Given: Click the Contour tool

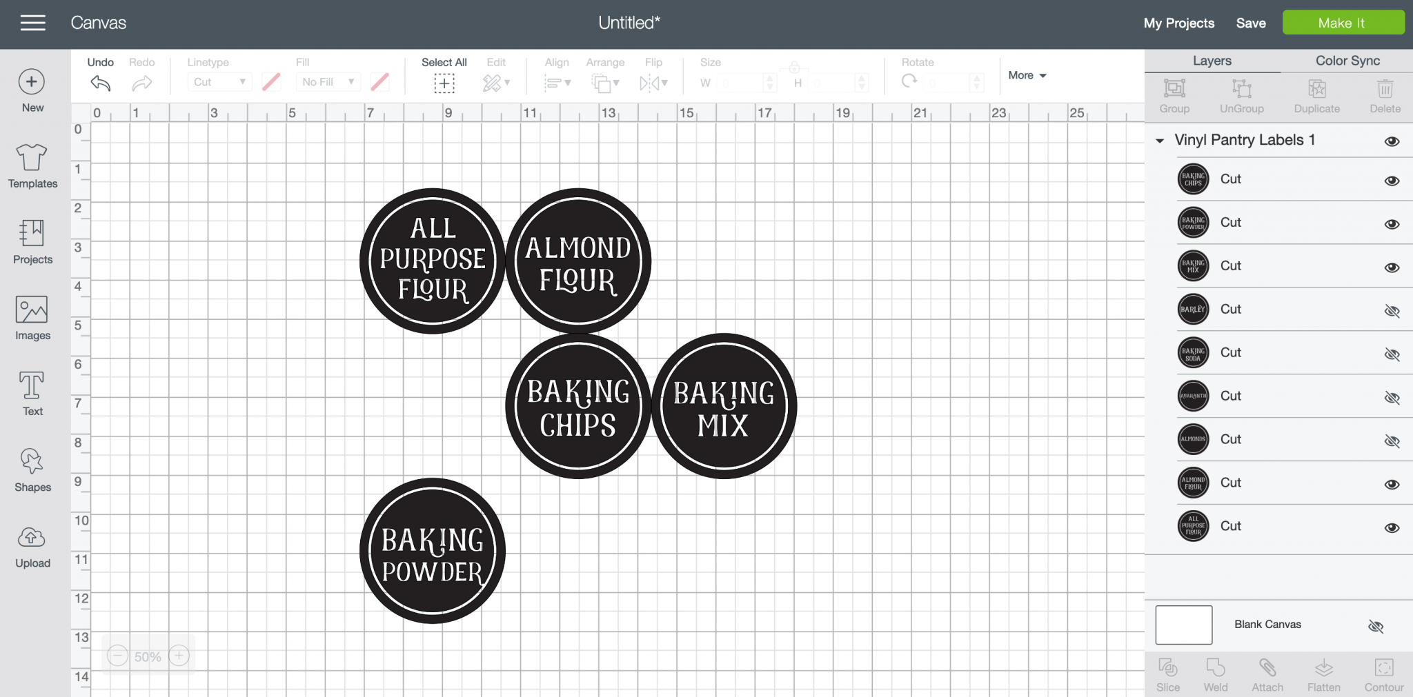Looking at the screenshot, I should point(1383,672).
